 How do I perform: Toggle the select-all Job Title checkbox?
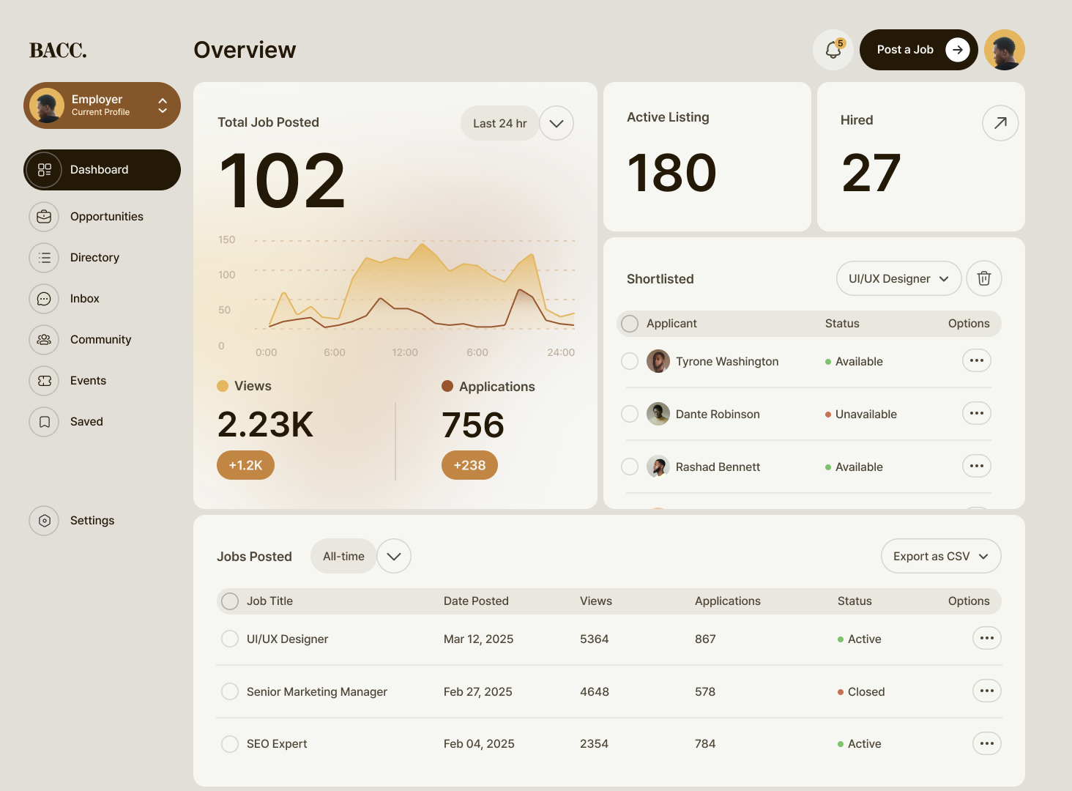click(x=230, y=601)
